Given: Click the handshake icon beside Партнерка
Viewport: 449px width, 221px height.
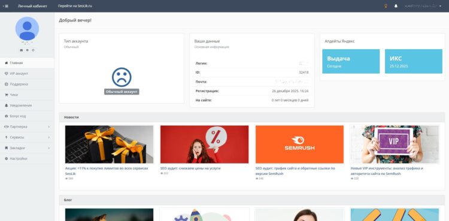Looking at the screenshot, I should (x=7, y=127).
